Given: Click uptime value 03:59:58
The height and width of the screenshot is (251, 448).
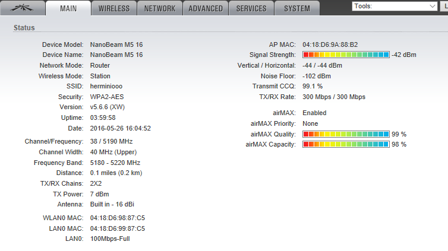Looking at the screenshot, I should coord(103,117).
